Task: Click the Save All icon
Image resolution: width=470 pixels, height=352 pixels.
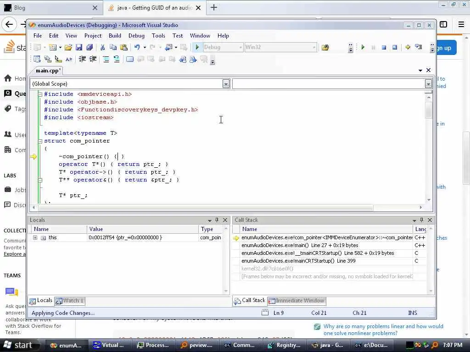Action: (90, 47)
